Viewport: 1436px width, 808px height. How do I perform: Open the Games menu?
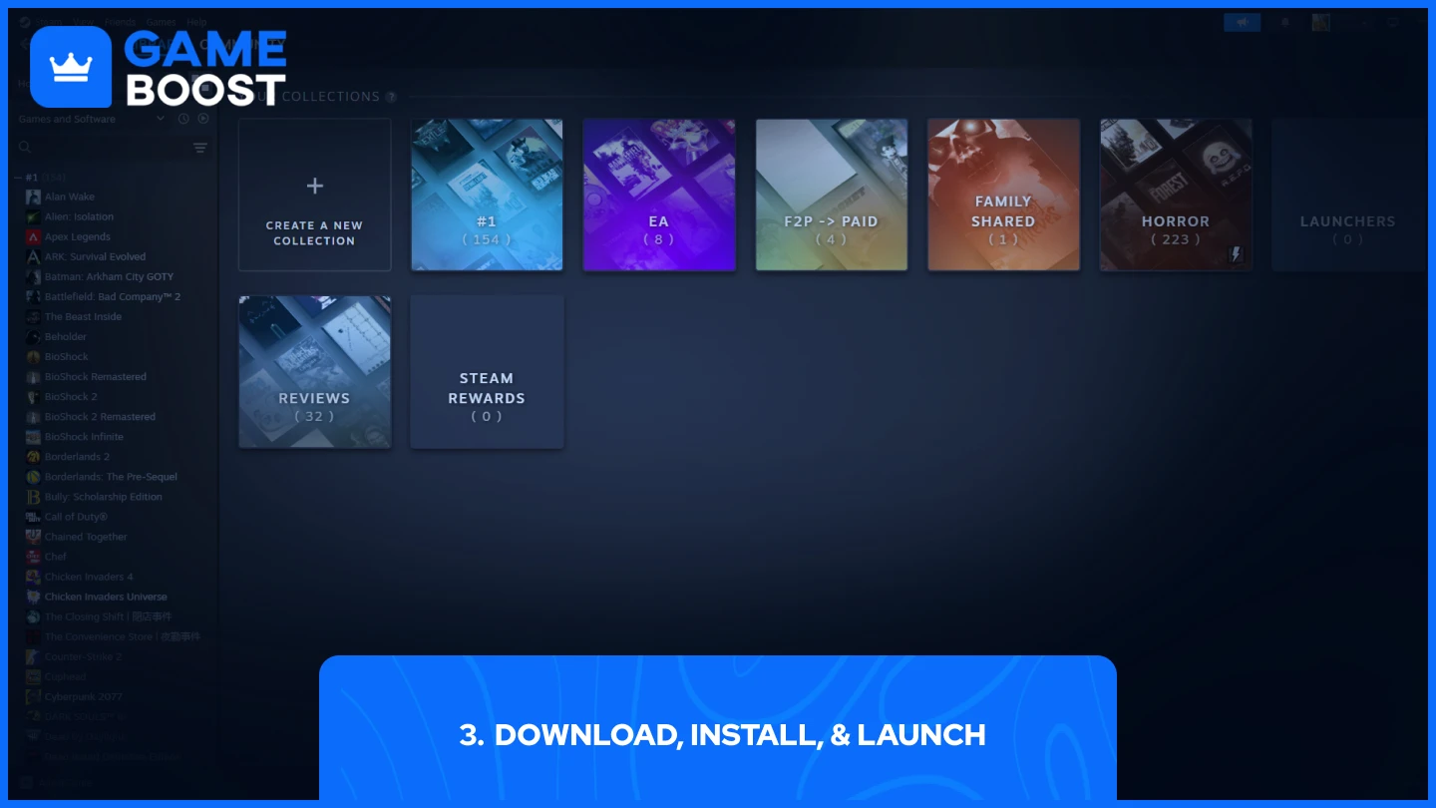(x=161, y=22)
